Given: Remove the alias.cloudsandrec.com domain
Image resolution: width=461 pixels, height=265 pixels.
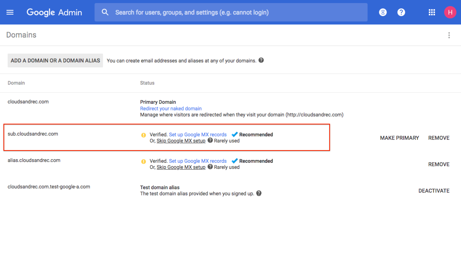Looking at the screenshot, I should click(x=439, y=164).
